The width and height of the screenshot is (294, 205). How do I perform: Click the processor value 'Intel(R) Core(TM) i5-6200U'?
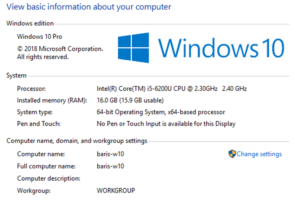click(x=134, y=89)
